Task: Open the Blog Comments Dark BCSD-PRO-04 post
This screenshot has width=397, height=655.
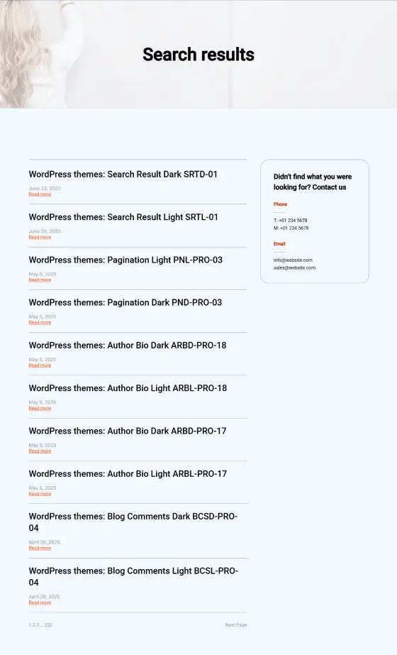Action: (x=133, y=522)
